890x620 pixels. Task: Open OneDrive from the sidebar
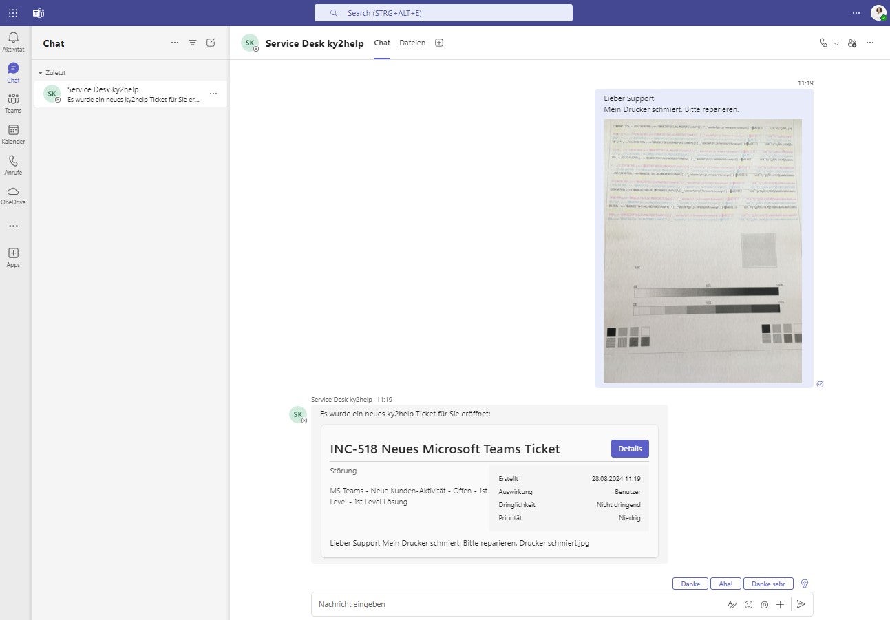(x=12, y=195)
